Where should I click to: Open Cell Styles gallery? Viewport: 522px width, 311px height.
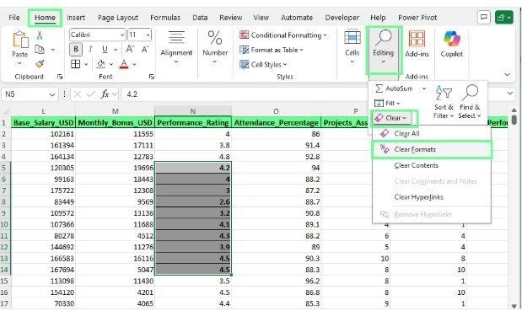click(263, 64)
